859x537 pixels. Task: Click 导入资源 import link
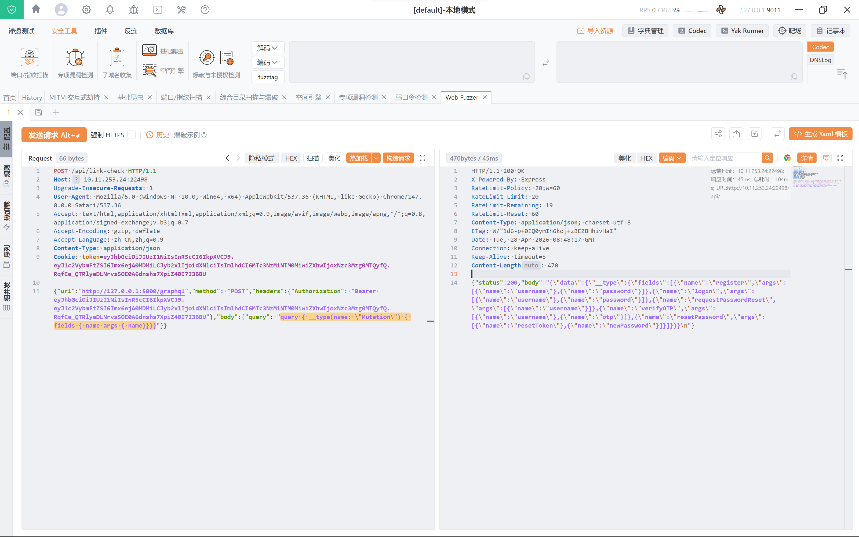tap(595, 31)
